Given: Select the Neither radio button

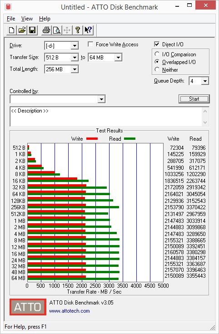Looking at the screenshot, I should (157, 69).
